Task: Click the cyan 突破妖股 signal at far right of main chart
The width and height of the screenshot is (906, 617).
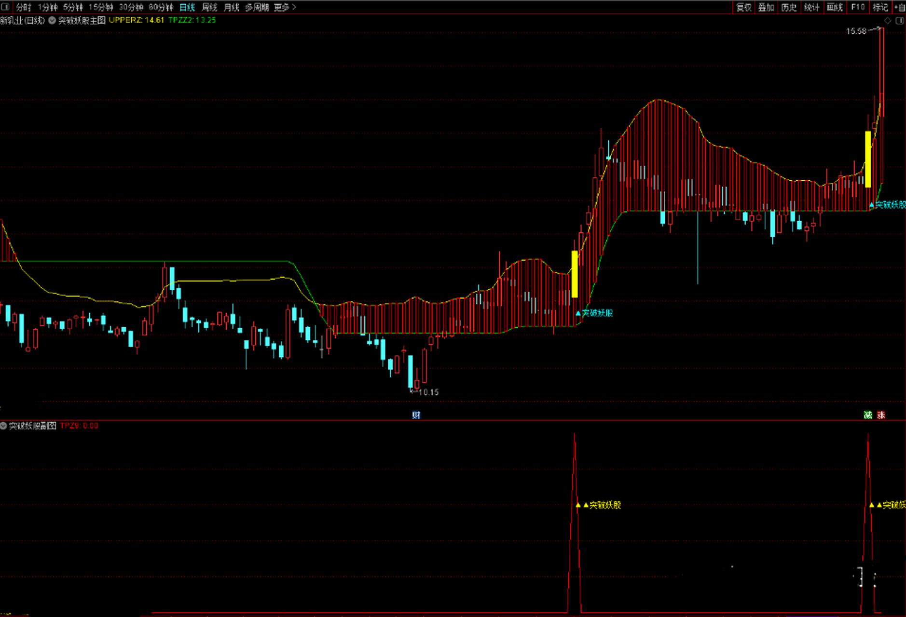Action: pyautogui.click(x=888, y=205)
